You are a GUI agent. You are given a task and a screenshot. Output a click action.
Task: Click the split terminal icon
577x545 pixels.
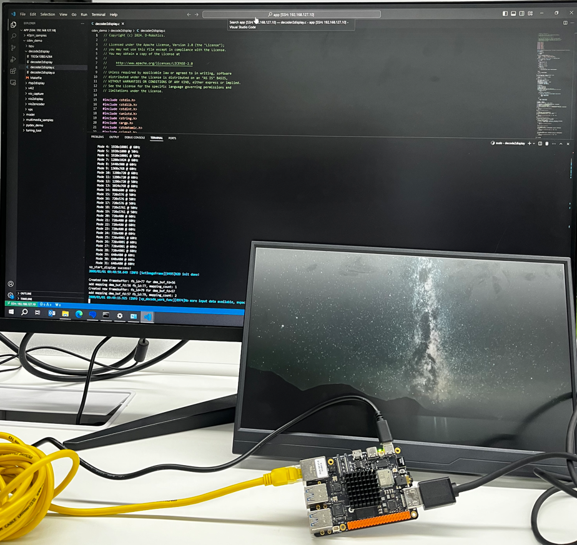[540, 144]
